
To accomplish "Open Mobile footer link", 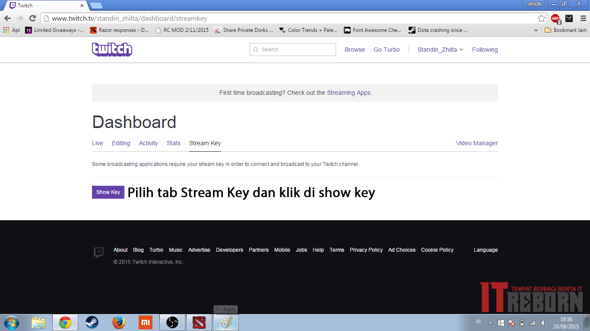I will click(282, 250).
